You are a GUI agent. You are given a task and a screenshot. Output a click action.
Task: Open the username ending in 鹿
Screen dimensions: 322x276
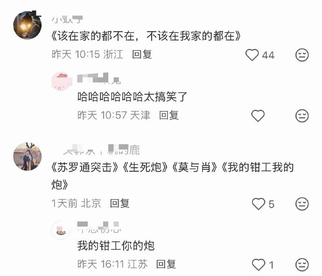click(x=101, y=150)
